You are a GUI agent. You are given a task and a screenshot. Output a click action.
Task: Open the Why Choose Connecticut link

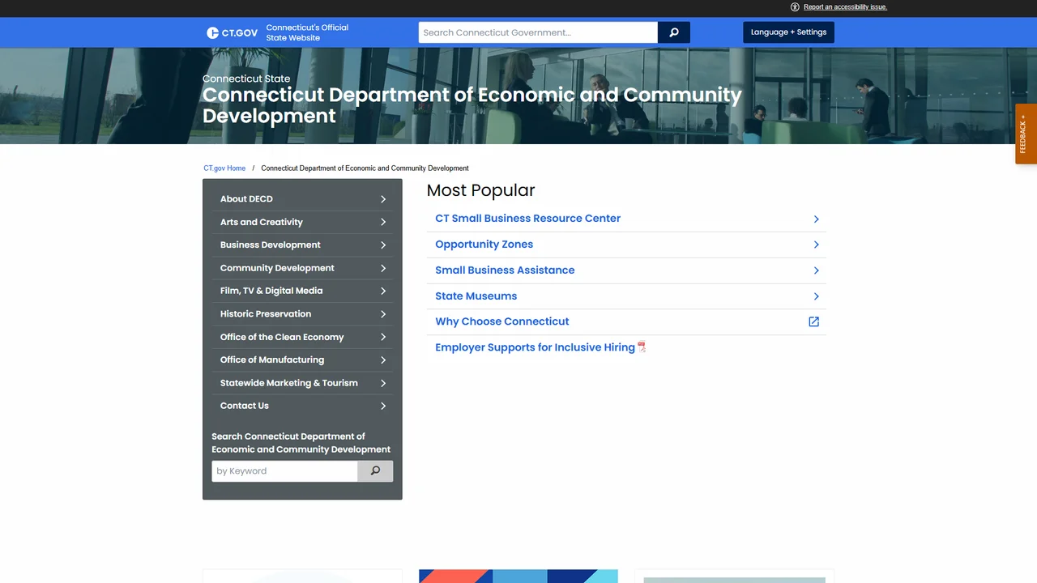click(x=501, y=321)
